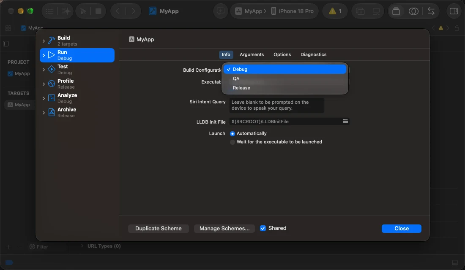The height and width of the screenshot is (270, 465).
Task: Click the Duplicate Scheme button
Action: pos(159,229)
